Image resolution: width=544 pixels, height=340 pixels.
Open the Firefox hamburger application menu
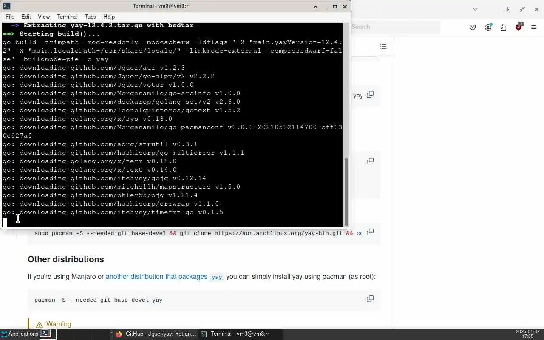click(x=534, y=27)
